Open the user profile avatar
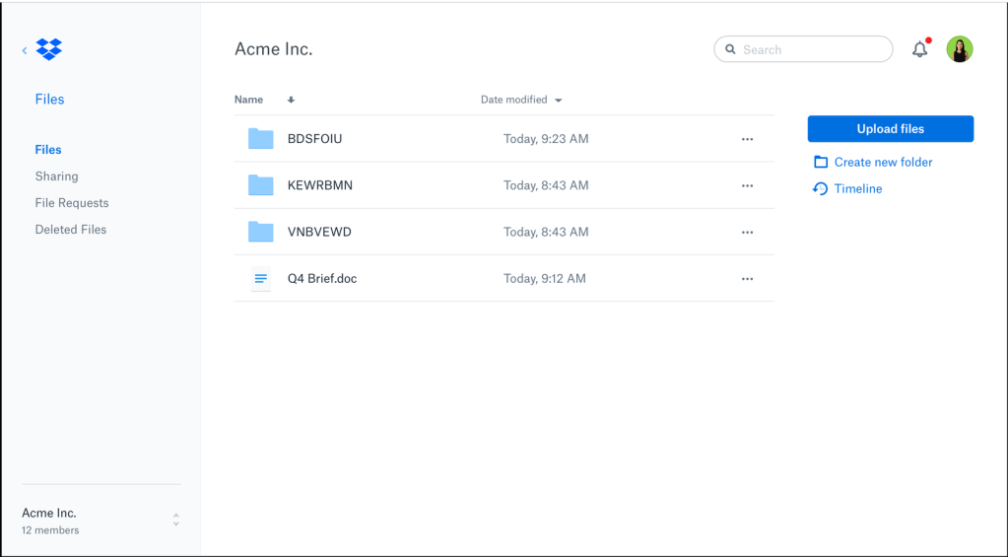 pyautogui.click(x=959, y=49)
